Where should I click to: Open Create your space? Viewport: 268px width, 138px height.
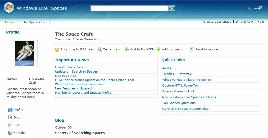click(217, 22)
